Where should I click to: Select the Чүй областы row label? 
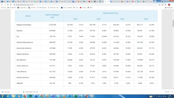coord(21,72)
